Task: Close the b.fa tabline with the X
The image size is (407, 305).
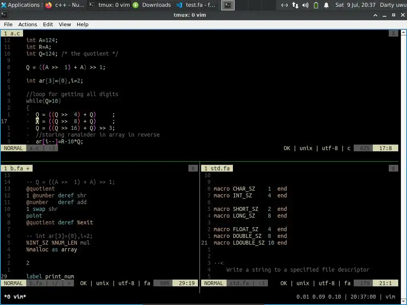Action: (193, 168)
